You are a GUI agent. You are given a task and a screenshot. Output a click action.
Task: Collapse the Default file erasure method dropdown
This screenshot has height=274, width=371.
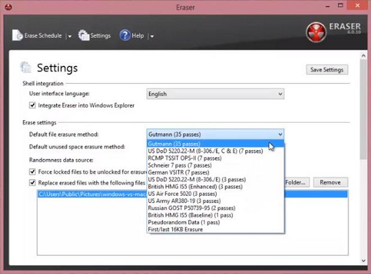[215, 134]
